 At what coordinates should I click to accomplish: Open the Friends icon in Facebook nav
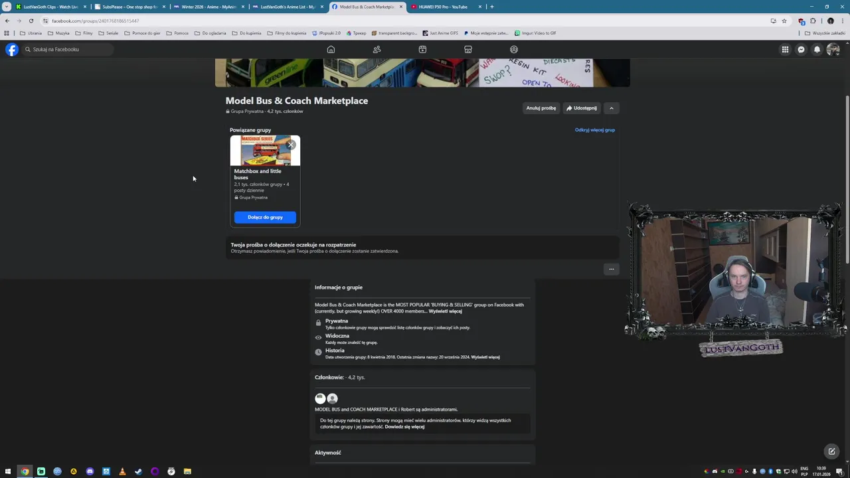[x=377, y=49]
